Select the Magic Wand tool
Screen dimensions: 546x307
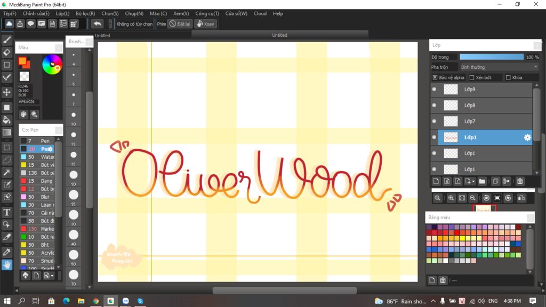pos(6,172)
